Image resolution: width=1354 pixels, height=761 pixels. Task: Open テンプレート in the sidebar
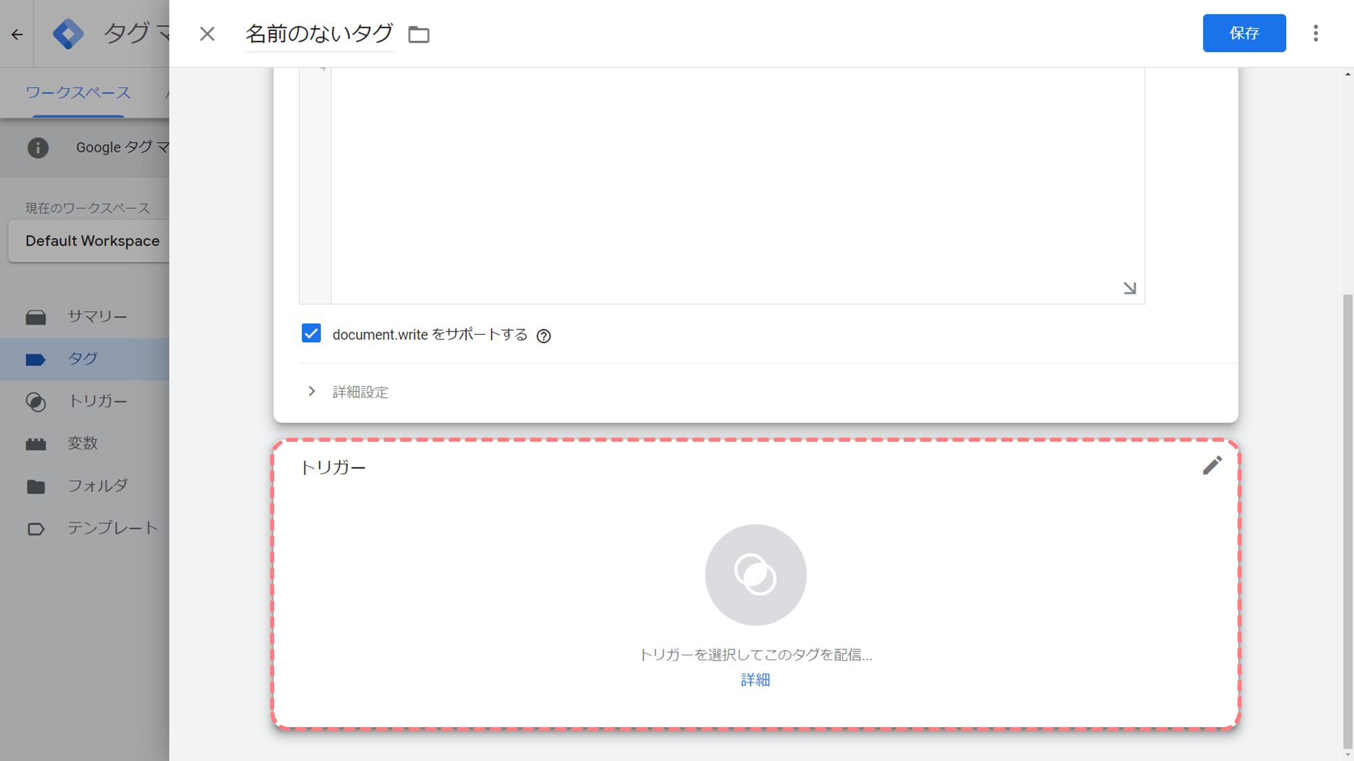click(85, 528)
